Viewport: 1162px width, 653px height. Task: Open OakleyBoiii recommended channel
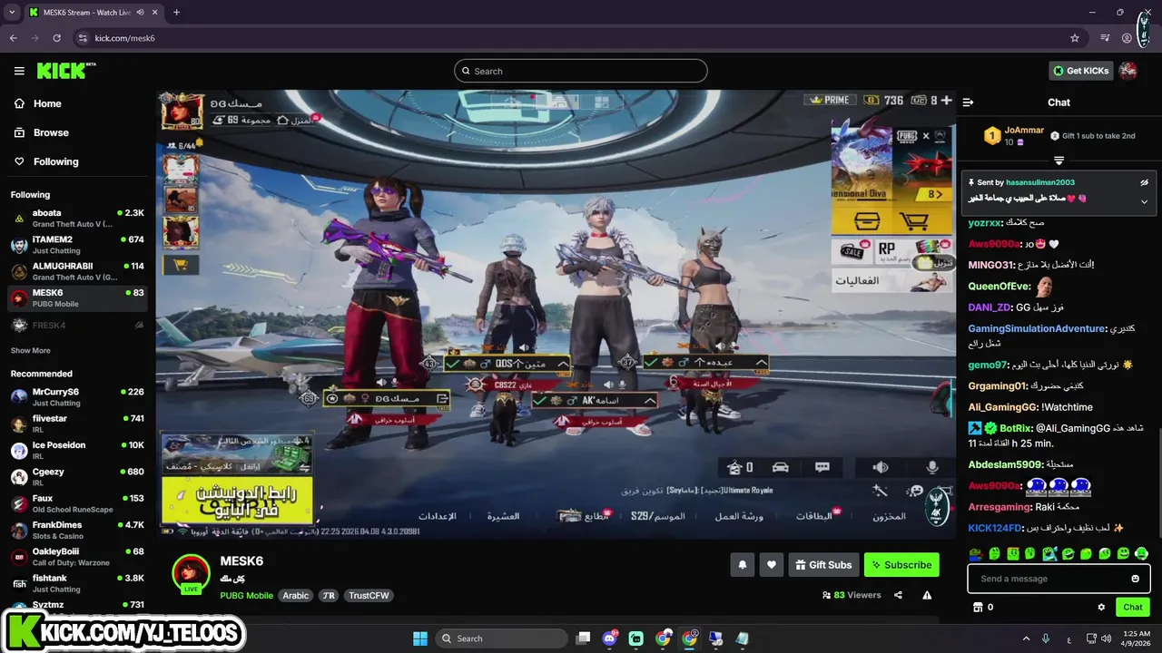tap(77, 556)
